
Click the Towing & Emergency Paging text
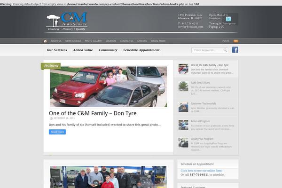(x=222, y=25)
